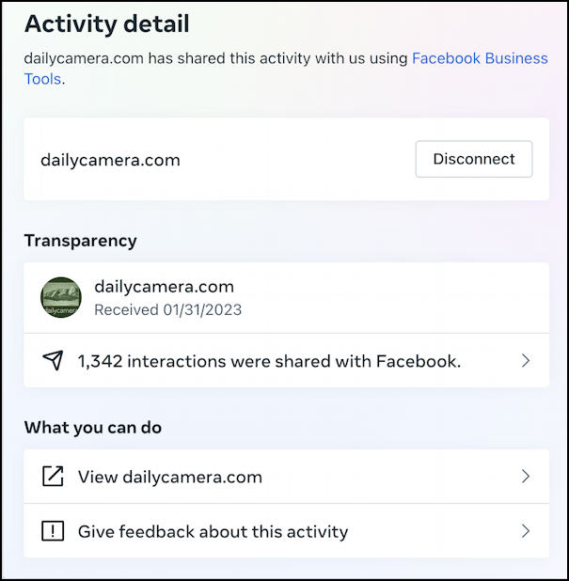Click the dailycamera.com label beside Disconnect
The image size is (569, 581).
click(x=110, y=160)
